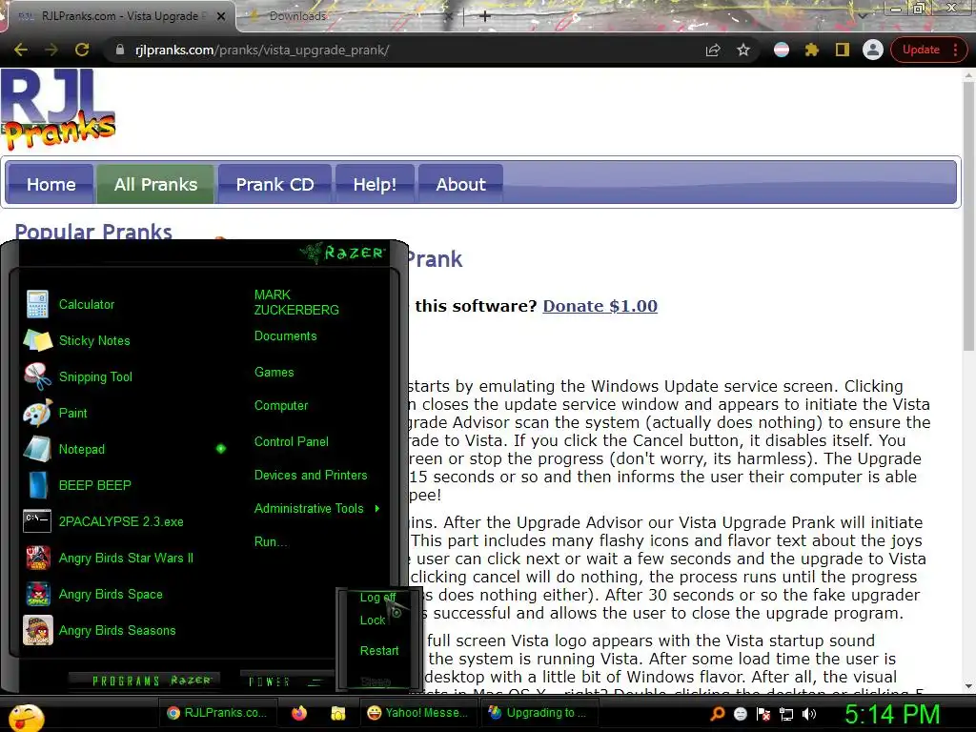
Task: Switch to the Upgrading to... taskbar window
Action: (x=539, y=713)
